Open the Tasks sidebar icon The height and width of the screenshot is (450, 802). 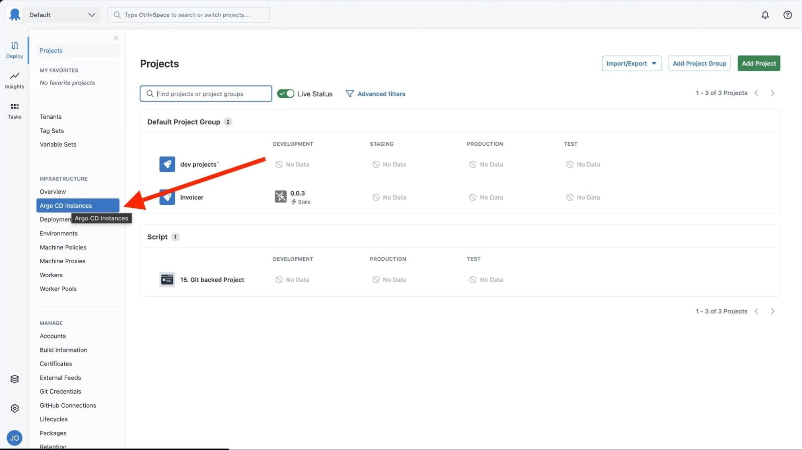click(14, 109)
